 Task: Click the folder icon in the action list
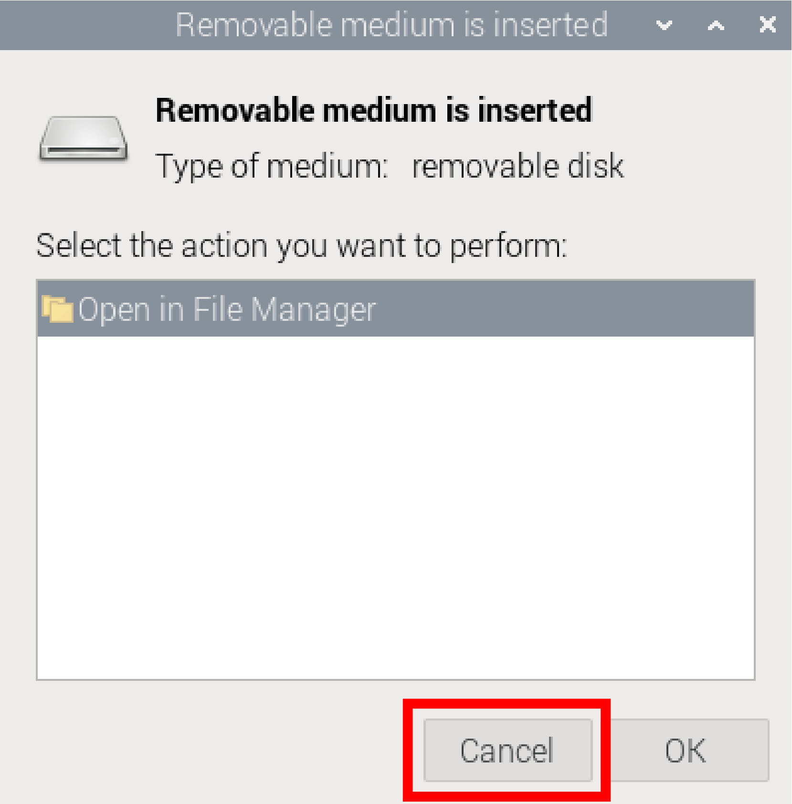[57, 309]
